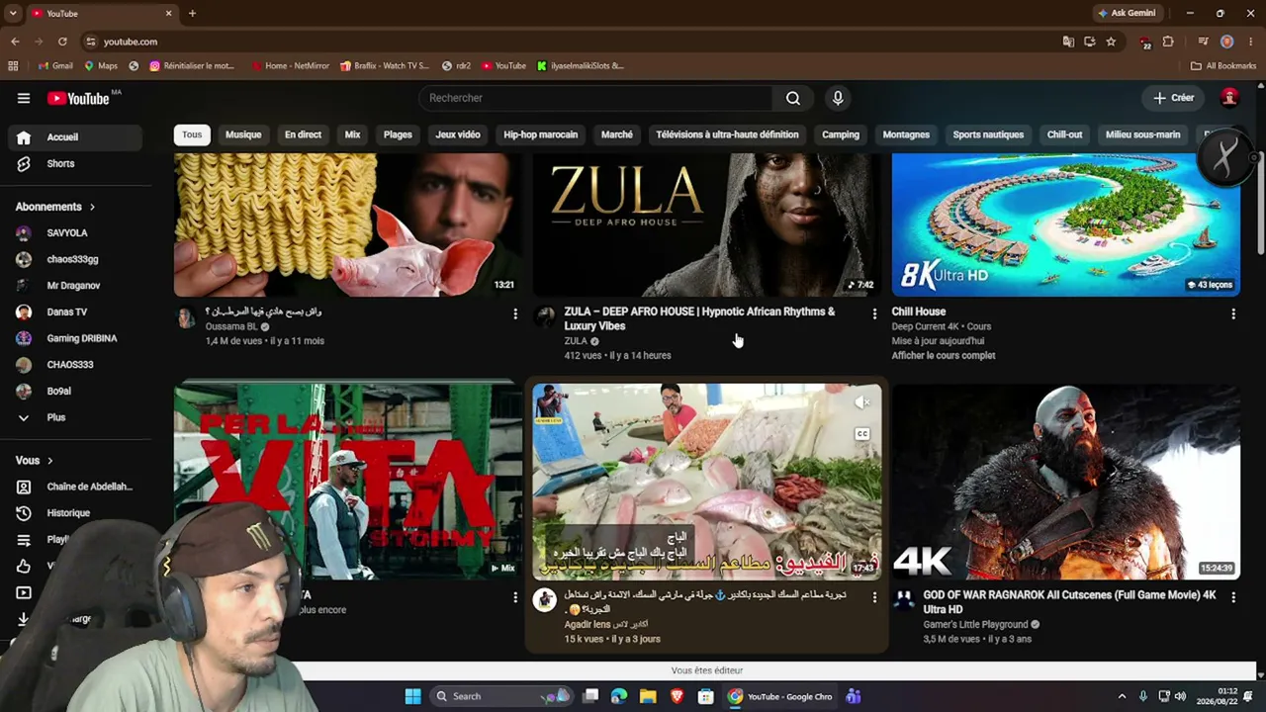
Task: Open the Home - NetMirror bookmark
Action: point(291,66)
